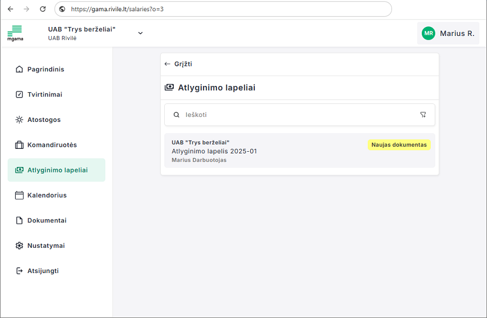The image size is (487, 318).
Task: Click the filter icon in search bar
Action: [x=423, y=115]
